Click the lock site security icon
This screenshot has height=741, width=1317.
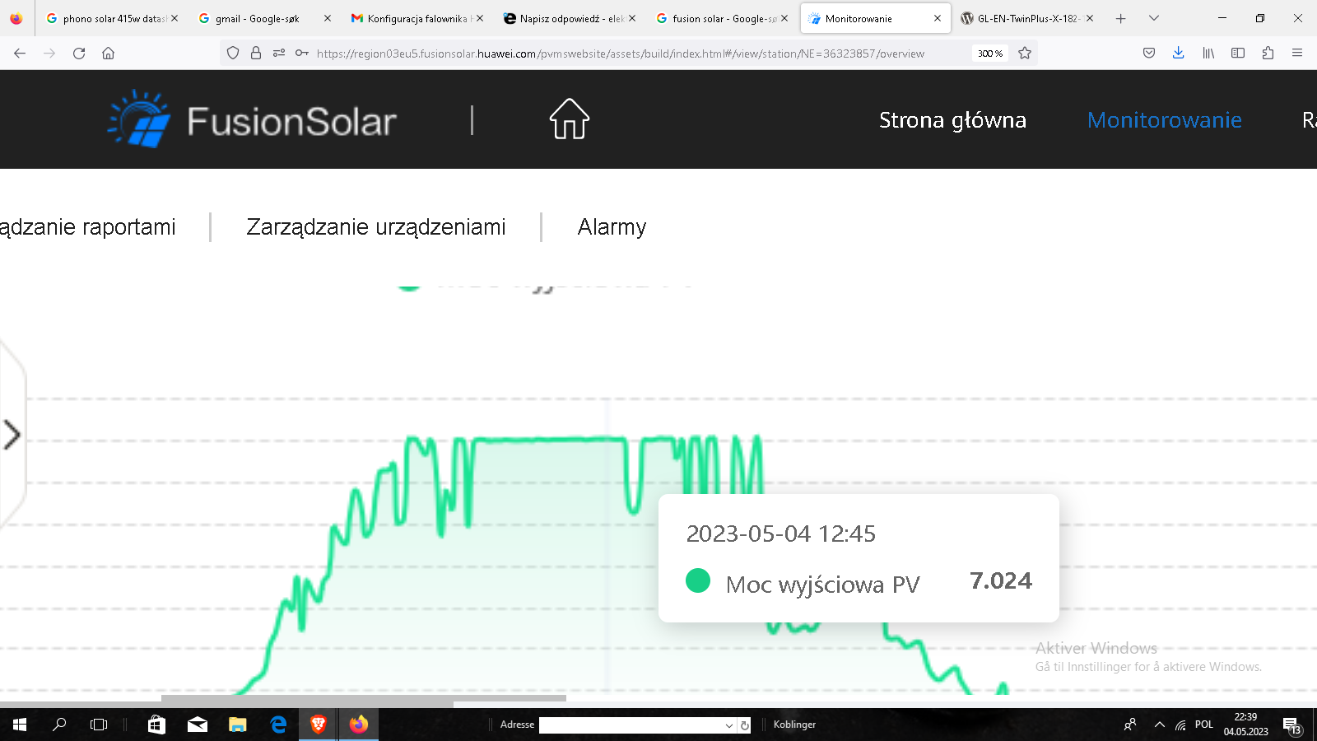tap(256, 54)
